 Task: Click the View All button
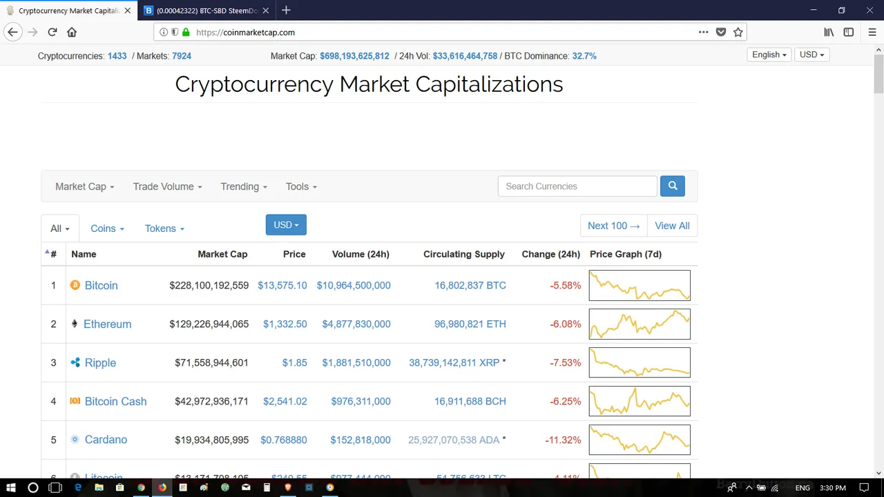(672, 226)
